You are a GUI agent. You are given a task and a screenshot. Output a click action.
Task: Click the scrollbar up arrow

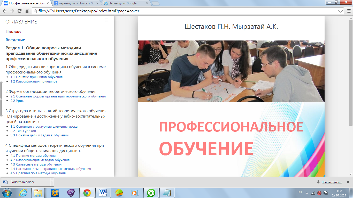click(351, 18)
